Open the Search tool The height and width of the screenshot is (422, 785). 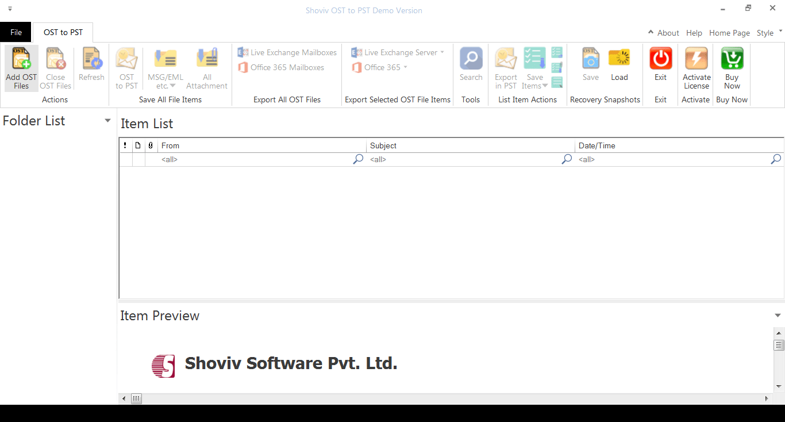coord(471,64)
